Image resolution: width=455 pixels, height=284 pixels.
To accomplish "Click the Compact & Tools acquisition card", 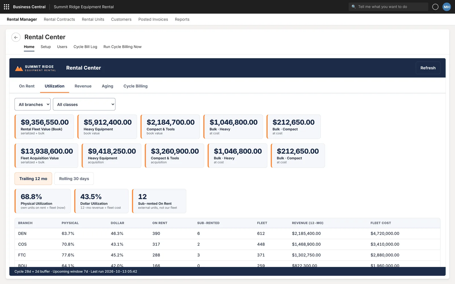I will point(174,156).
